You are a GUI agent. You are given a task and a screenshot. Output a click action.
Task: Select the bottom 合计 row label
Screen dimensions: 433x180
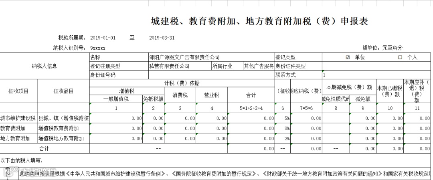[45, 148]
